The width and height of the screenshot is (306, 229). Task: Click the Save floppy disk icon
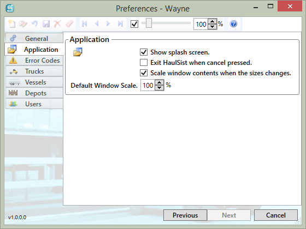tap(46, 24)
